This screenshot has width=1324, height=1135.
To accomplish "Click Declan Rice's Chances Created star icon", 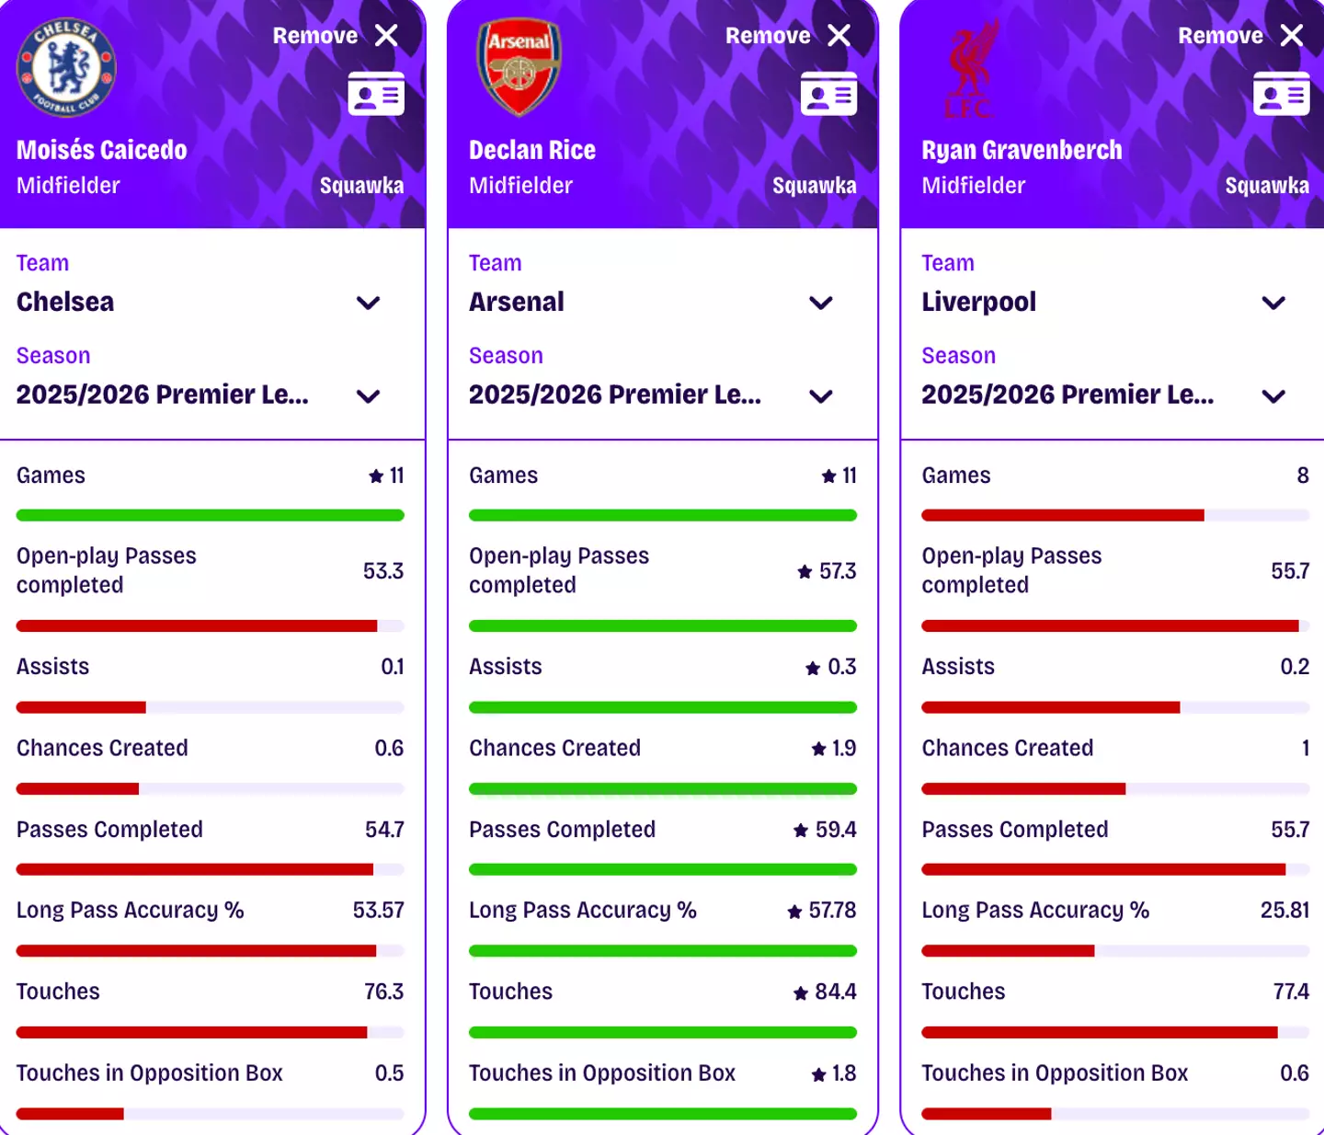I will (818, 749).
